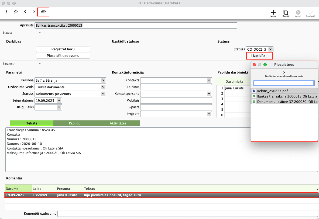This screenshot has width=319, height=219.
Task: Switch to the Aktivitātes tab
Action: 118,123
